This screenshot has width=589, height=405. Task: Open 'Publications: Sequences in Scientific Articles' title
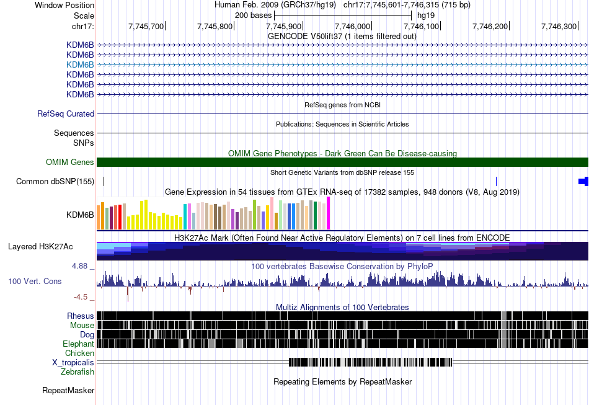click(342, 124)
